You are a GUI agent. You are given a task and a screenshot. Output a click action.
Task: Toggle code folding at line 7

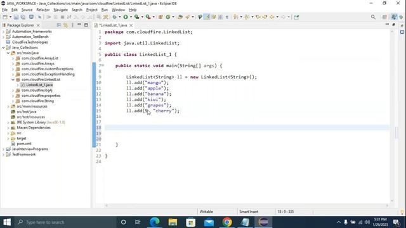pyautogui.click(x=103, y=65)
